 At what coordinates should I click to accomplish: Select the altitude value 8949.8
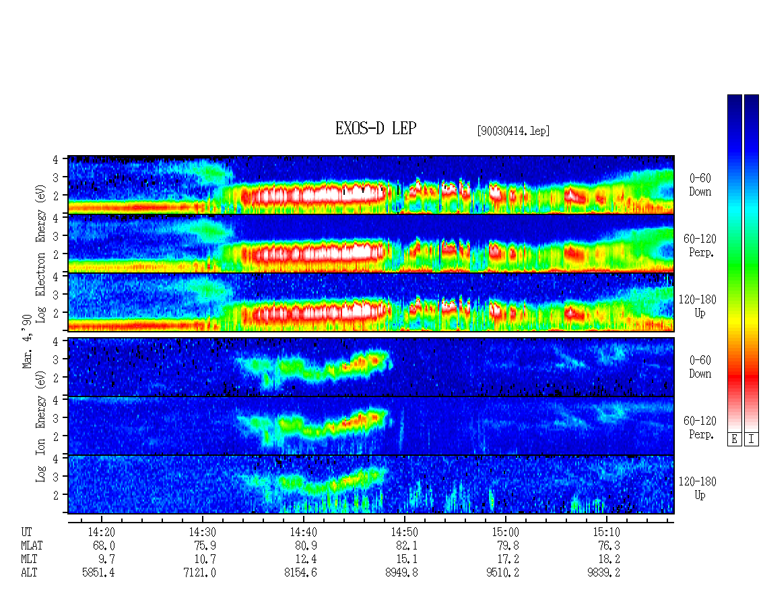pyautogui.click(x=401, y=573)
